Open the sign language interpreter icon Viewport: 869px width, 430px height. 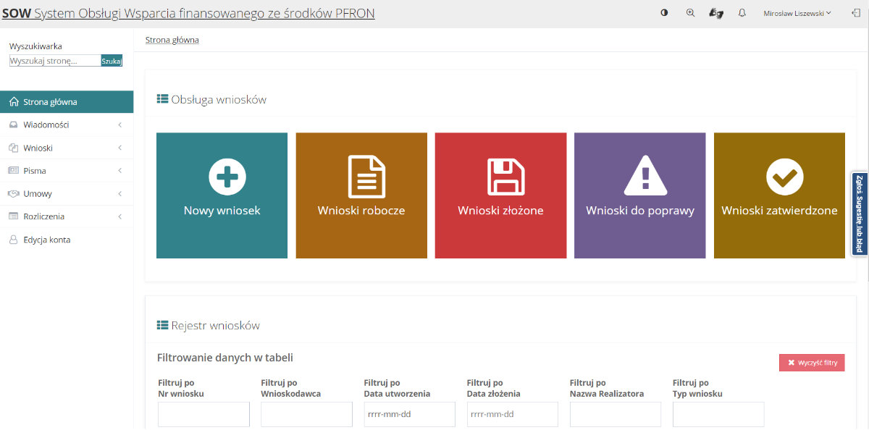tap(716, 13)
